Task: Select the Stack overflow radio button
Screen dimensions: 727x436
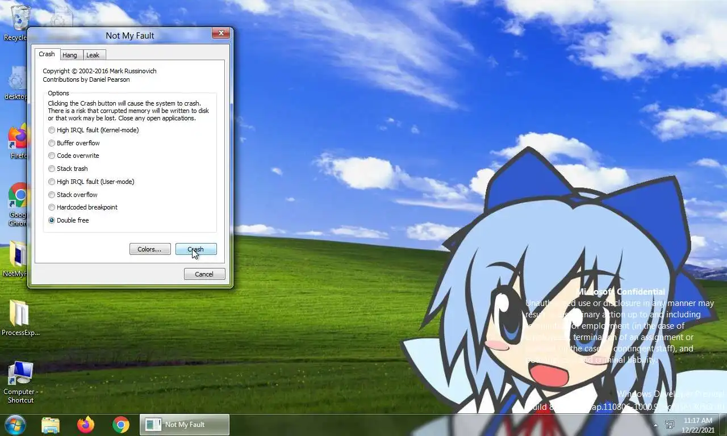Action: click(x=73, y=195)
